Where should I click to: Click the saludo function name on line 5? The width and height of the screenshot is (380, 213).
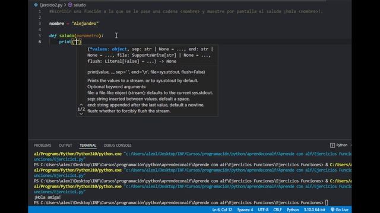pyautogui.click(x=66, y=35)
